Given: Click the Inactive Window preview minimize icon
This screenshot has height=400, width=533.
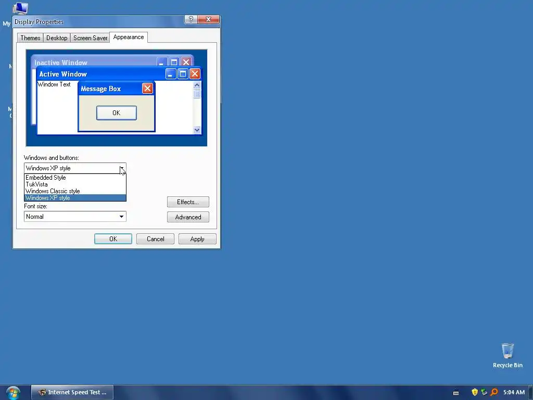Looking at the screenshot, I should click(162, 62).
